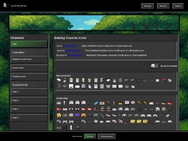Follow the JaffacakeLover credit link
This screenshot has width=188, height=141.
click(73, 50)
